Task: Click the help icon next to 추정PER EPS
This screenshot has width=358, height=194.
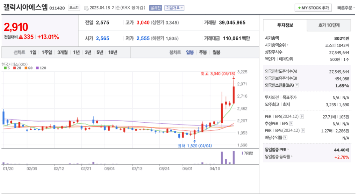Action: (x=291, y=123)
